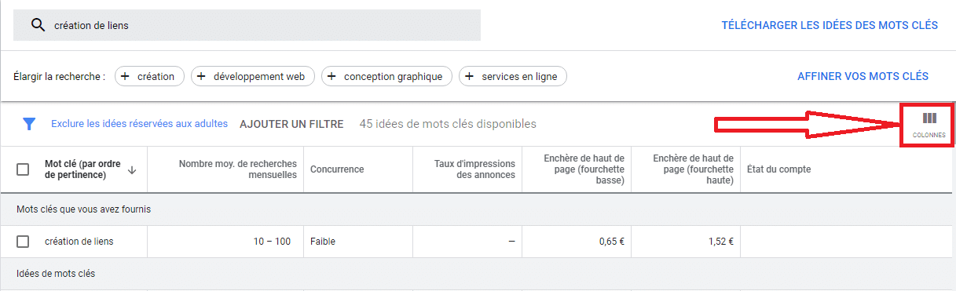Viewport: 956px width, 291px height.
Task: Click the 'Taux d'impressions des annonces' header
Action: click(474, 169)
